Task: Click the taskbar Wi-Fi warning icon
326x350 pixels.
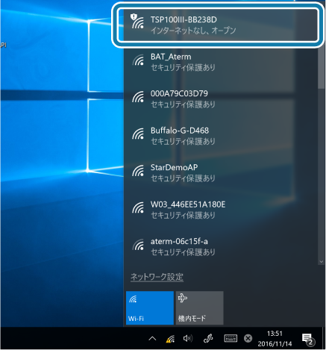Action: (x=170, y=339)
